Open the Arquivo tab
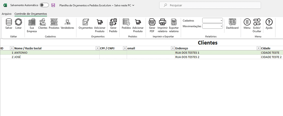The image size is (283, 116). click(x=7, y=14)
